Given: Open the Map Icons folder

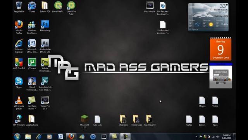Looking at the screenshot, I should [124, 120].
